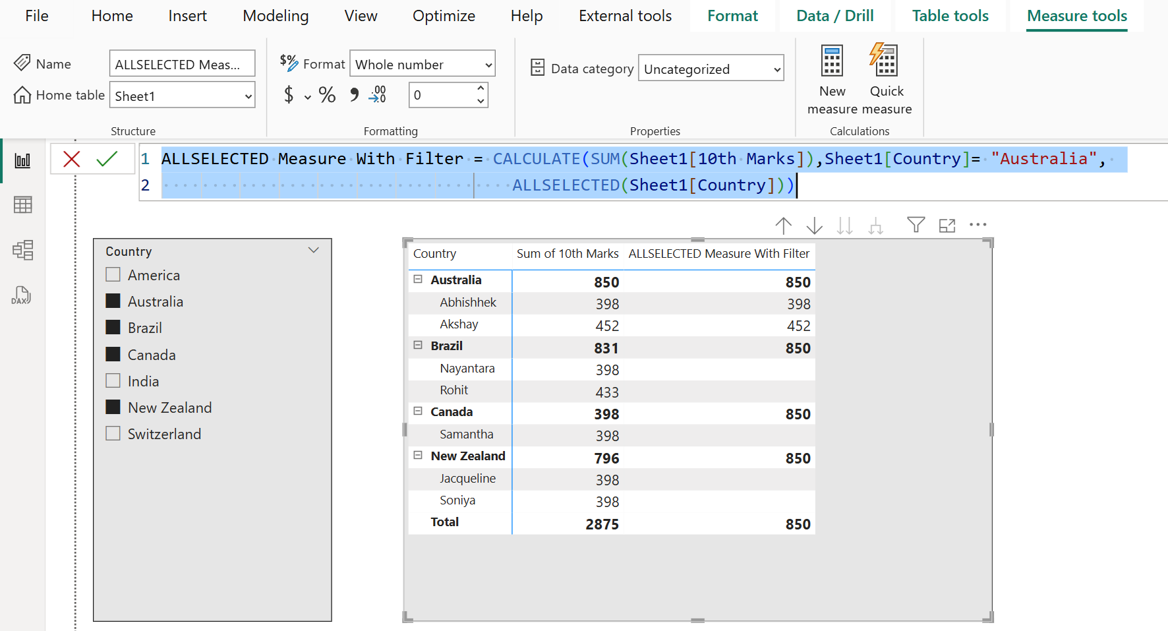Uncheck Brazil in the Country slicer
Viewport: 1168px width, 631px height.
pos(112,327)
